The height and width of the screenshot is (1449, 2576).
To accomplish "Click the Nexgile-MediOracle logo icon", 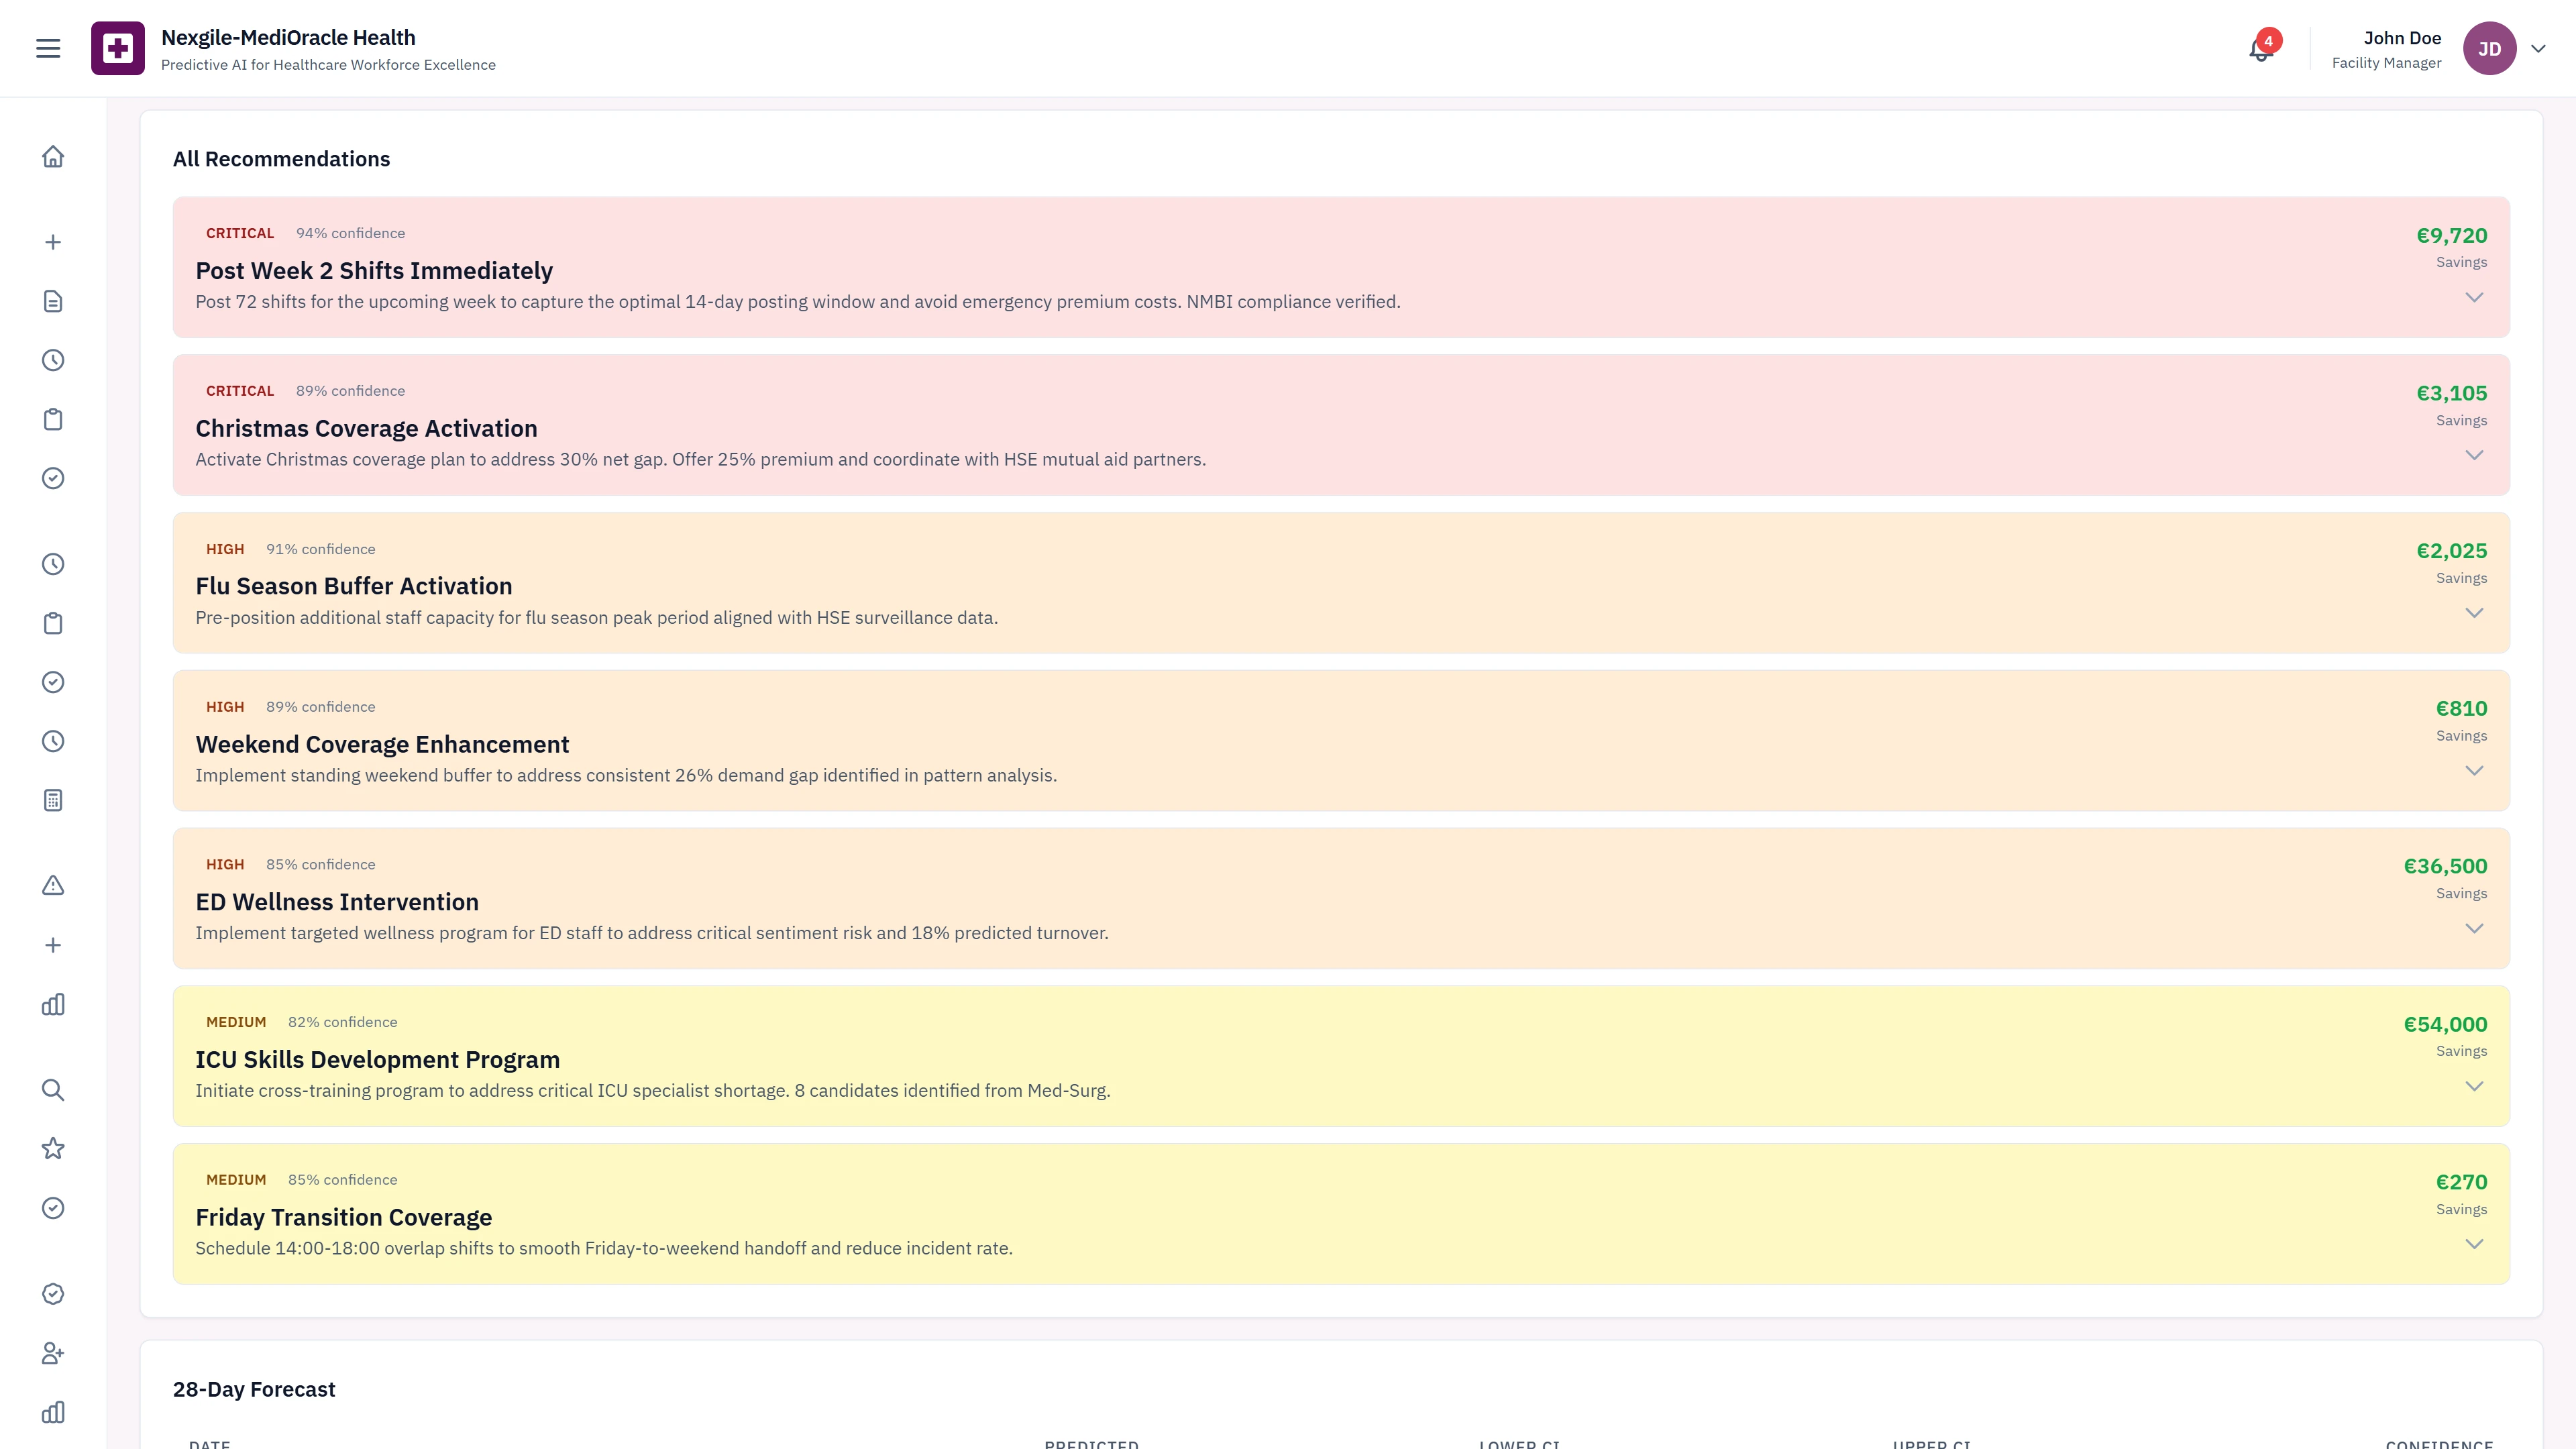I will pos(118,48).
